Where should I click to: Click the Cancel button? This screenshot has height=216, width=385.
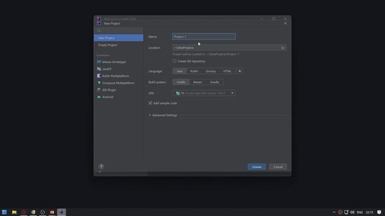pos(278,167)
